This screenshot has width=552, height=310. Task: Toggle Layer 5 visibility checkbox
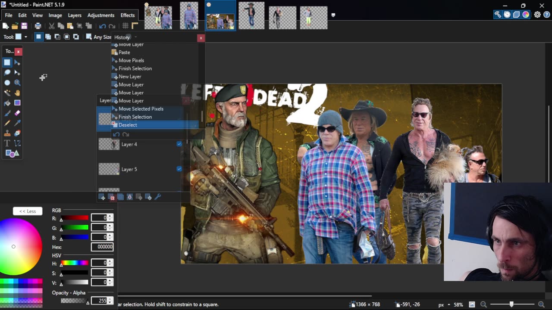[179, 169]
